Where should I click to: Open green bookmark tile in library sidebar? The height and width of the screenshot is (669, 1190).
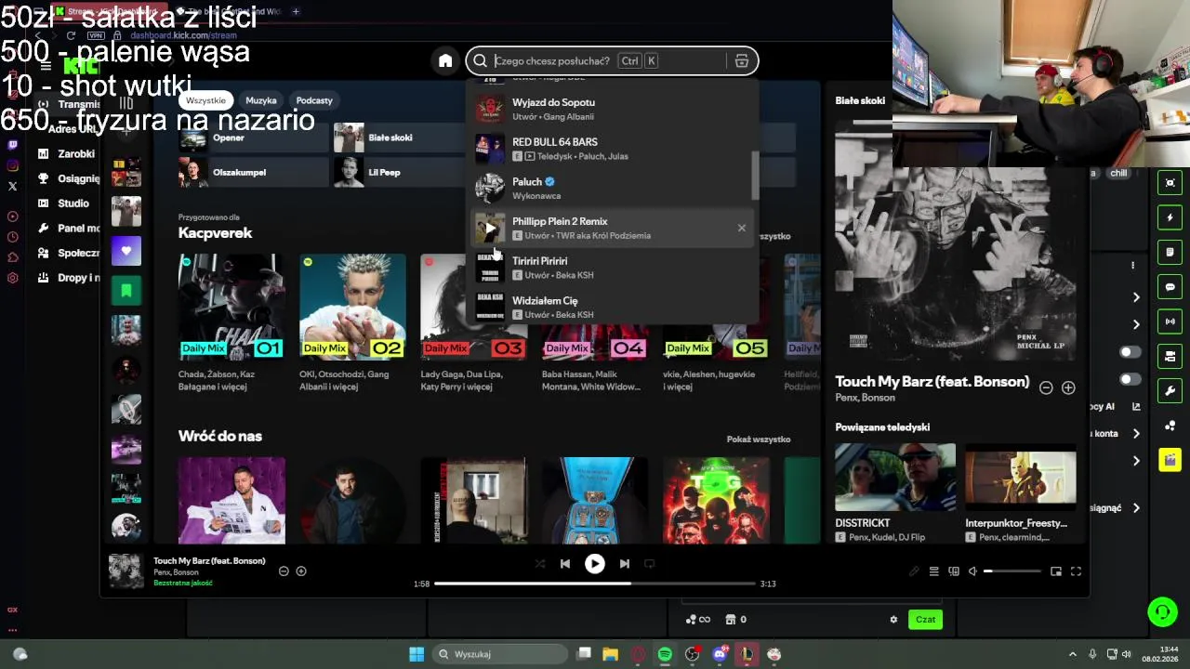126,290
